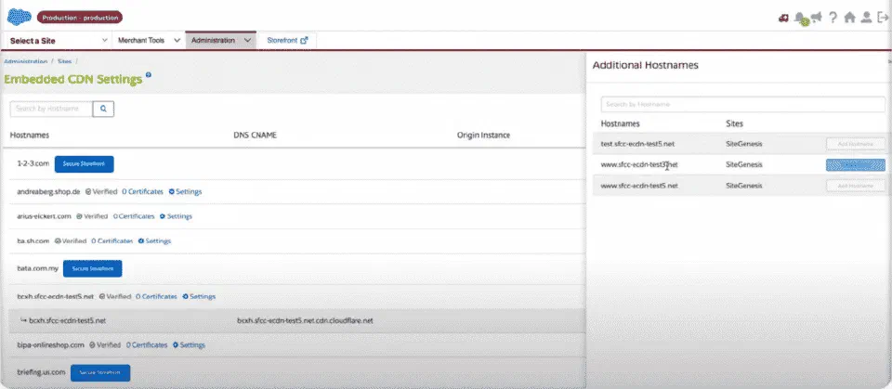
Task: Open the Select a Site dropdown
Action: 59,40
